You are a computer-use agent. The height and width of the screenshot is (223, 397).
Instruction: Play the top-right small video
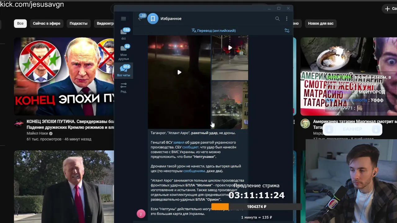(x=230, y=48)
